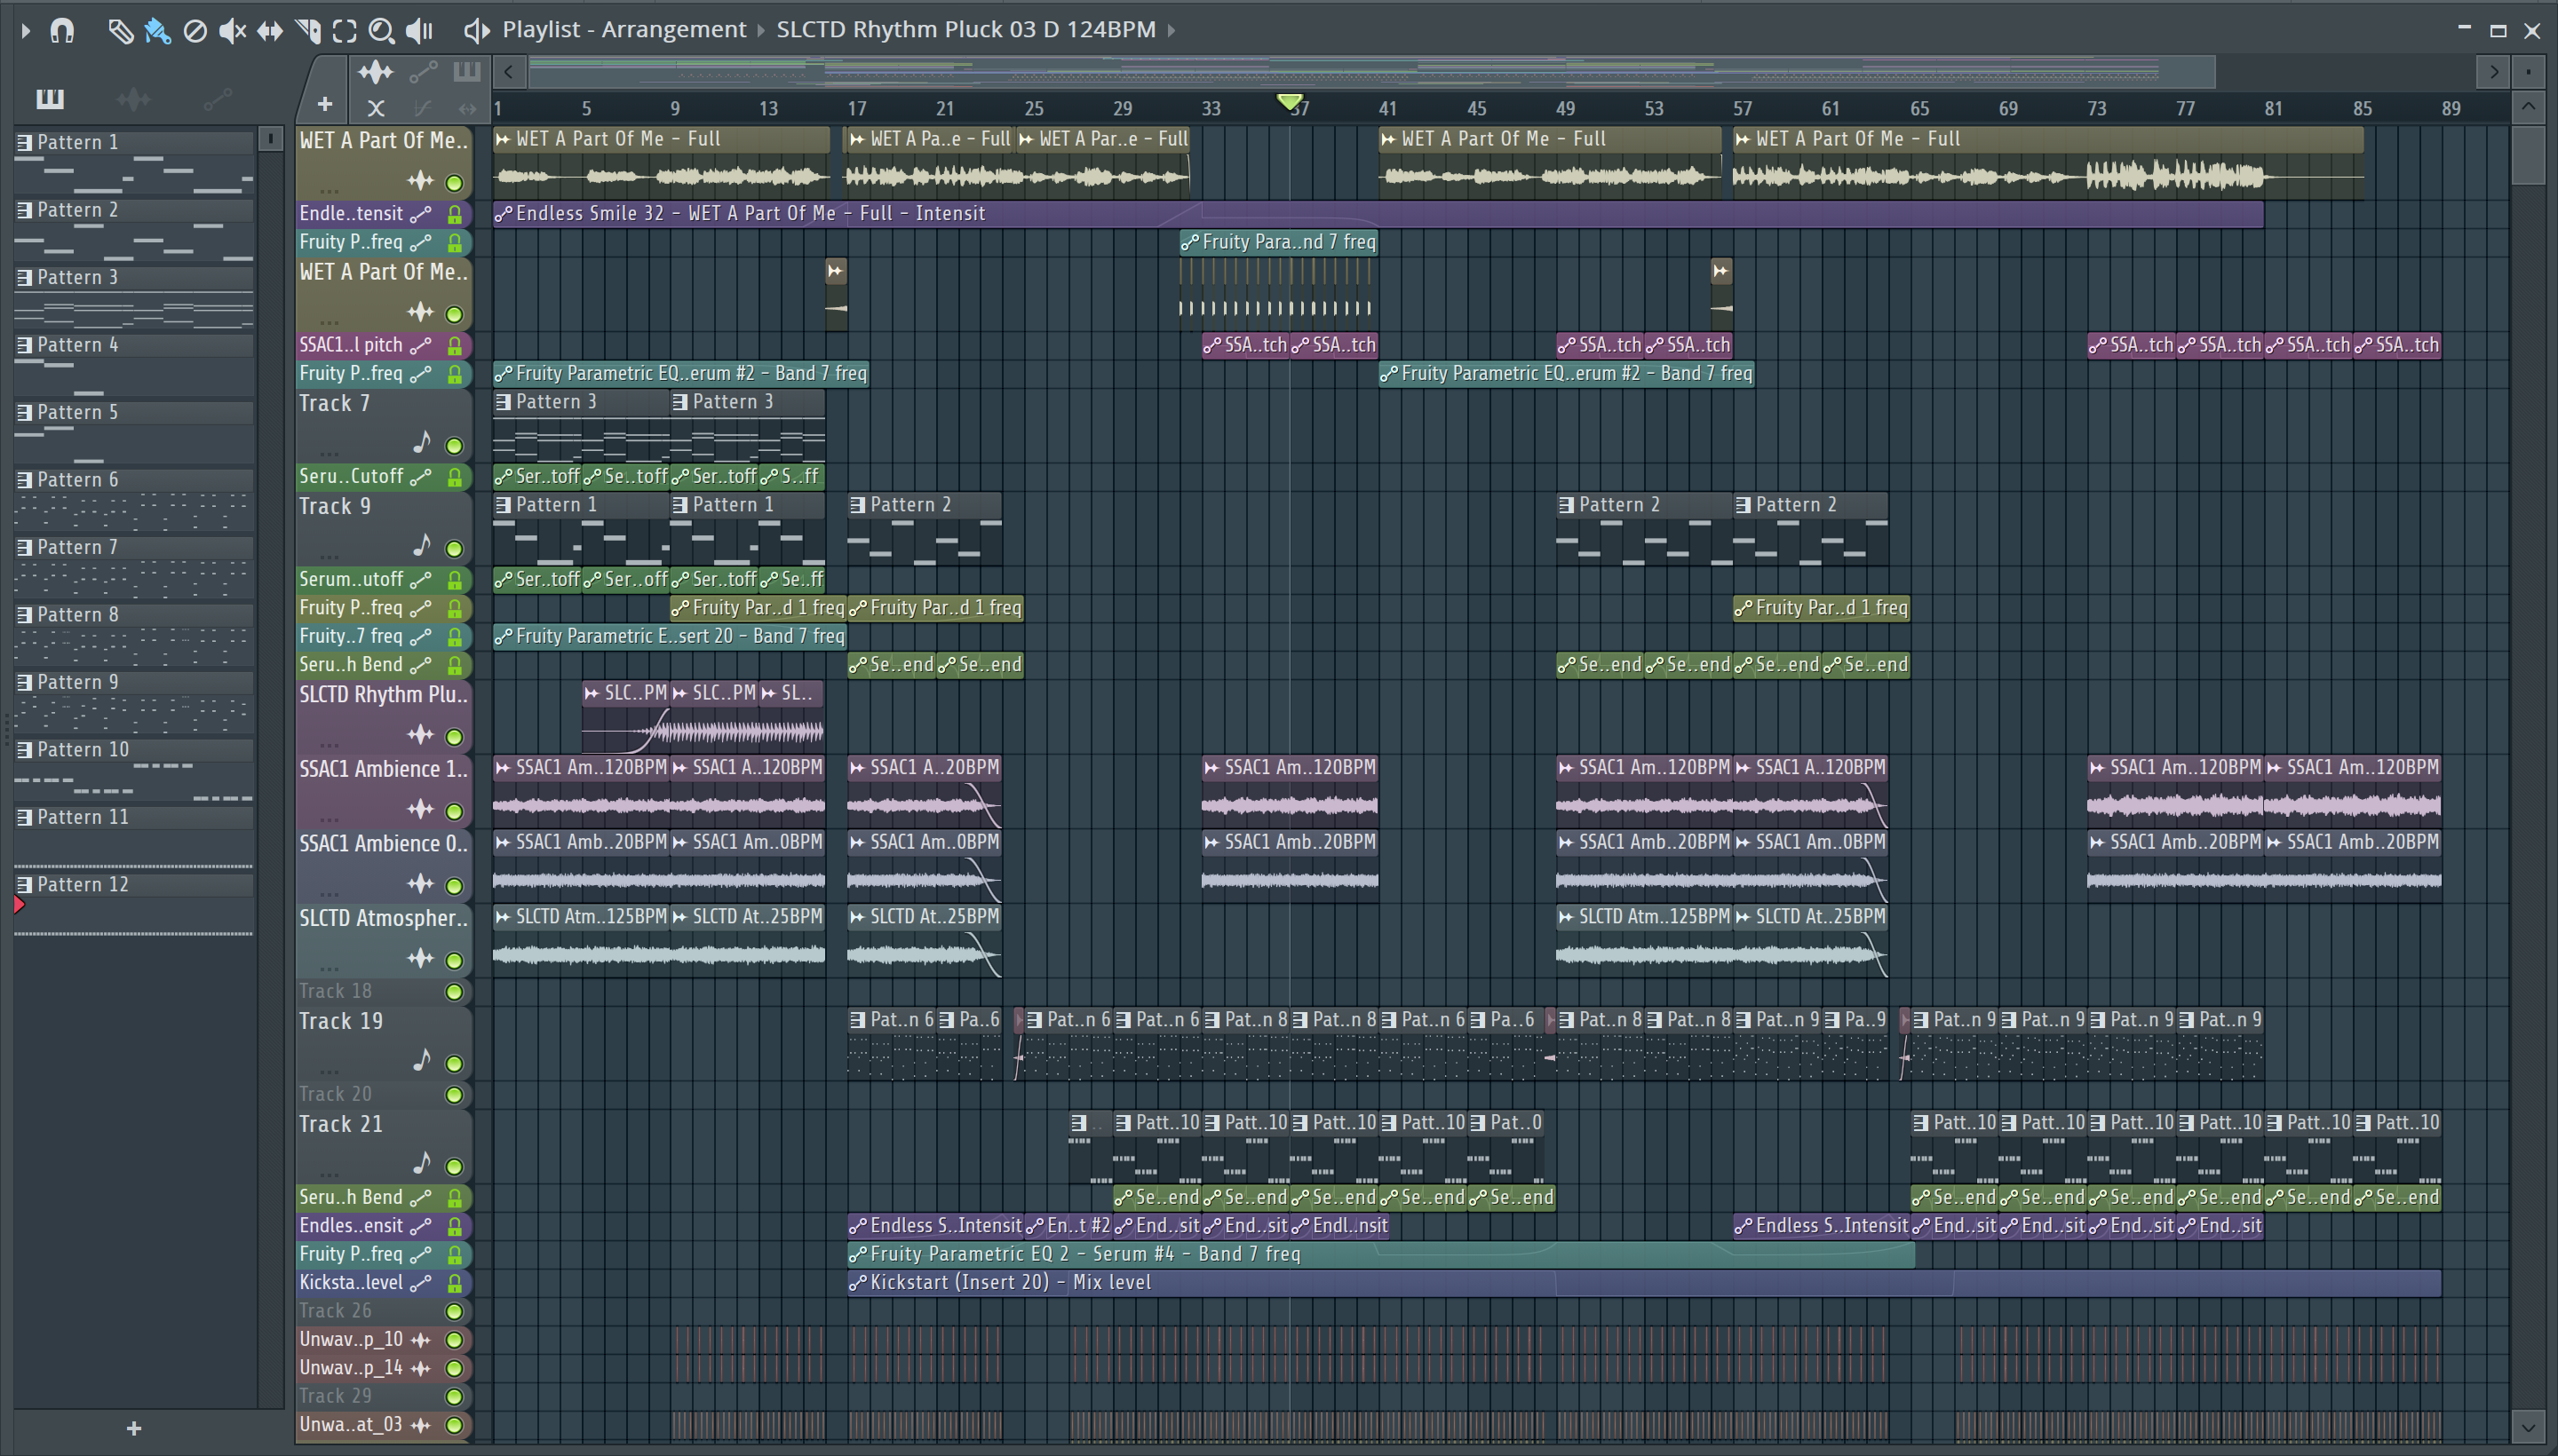This screenshot has width=2558, height=1456.
Task: Select the Draw pencil tool
Action: [x=120, y=31]
